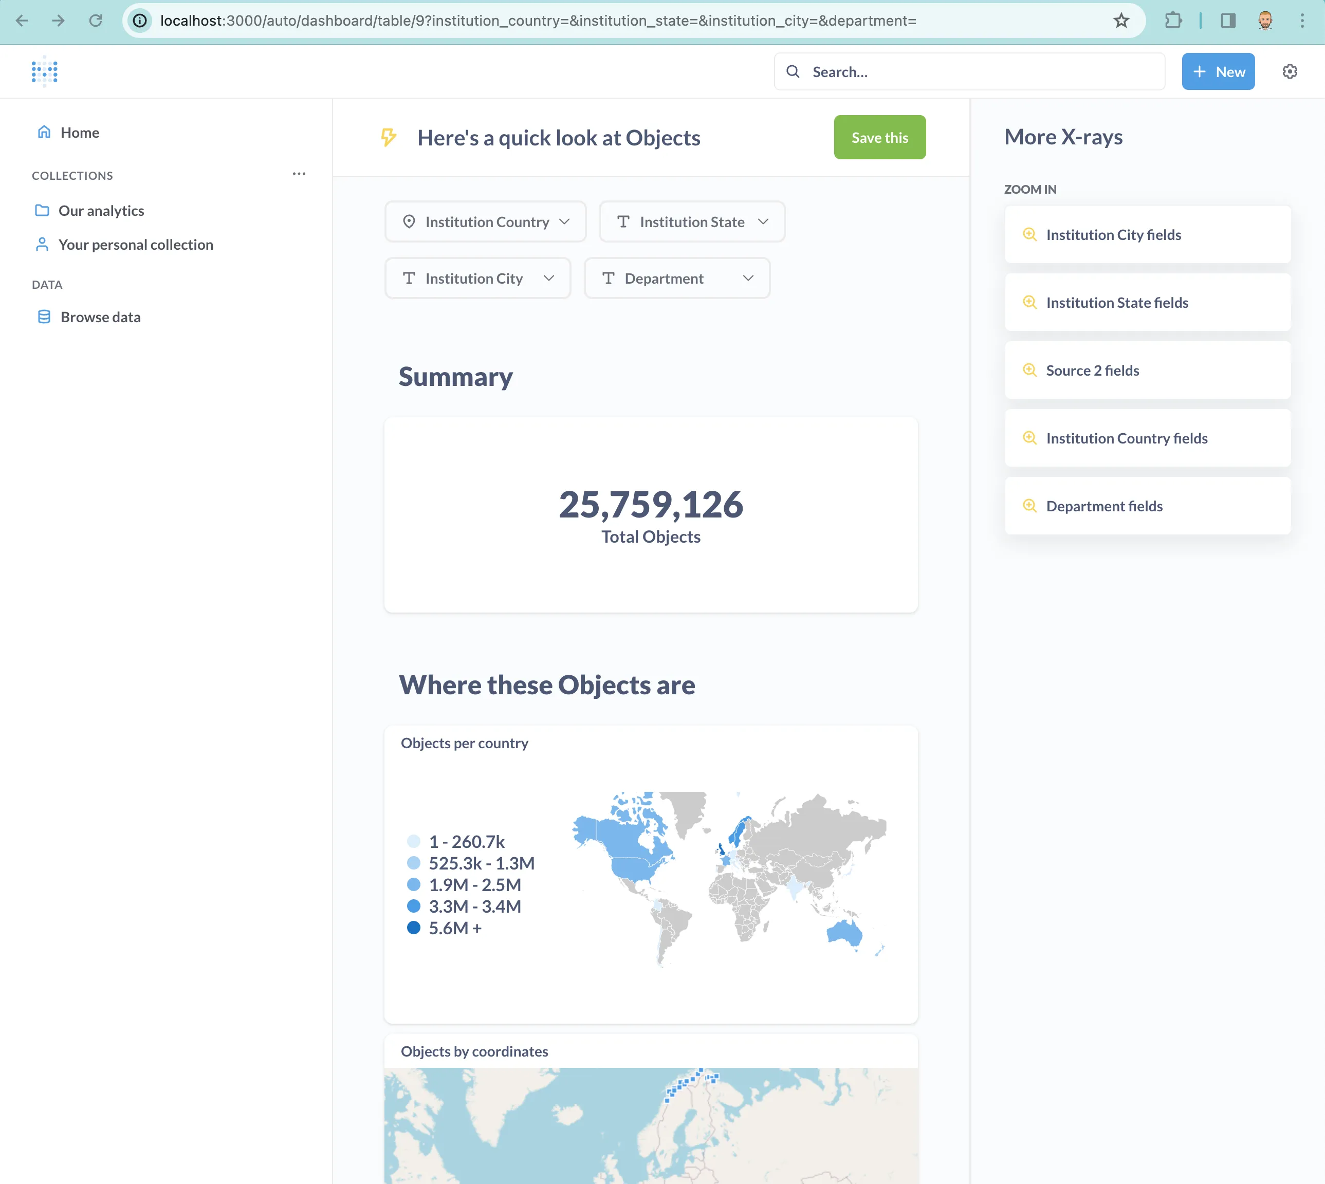Image resolution: width=1325 pixels, height=1184 pixels.
Task: Open the Institution Country filter dropdown
Action: tap(485, 222)
